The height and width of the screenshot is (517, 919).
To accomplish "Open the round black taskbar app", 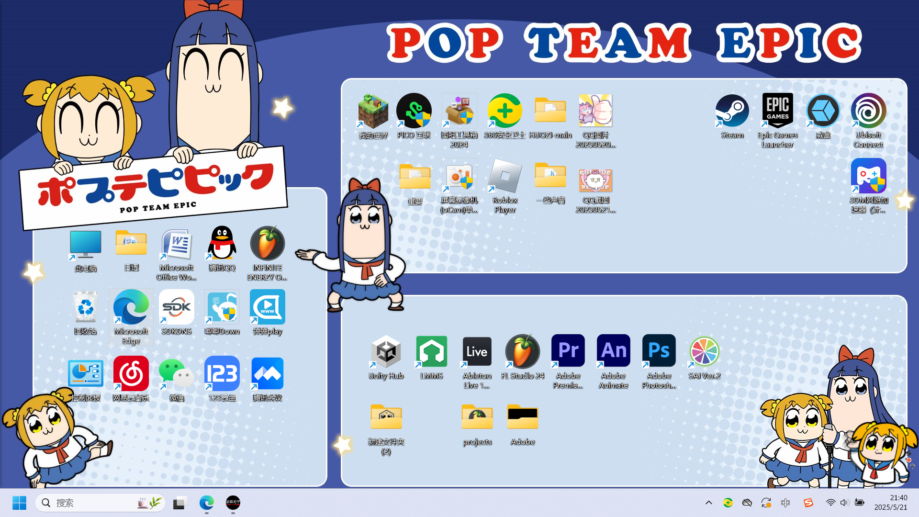I will point(233,503).
